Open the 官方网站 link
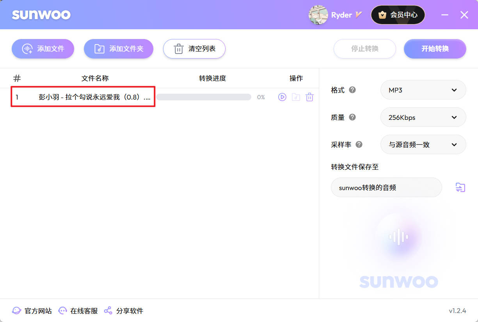478x322 pixels. tap(32, 311)
